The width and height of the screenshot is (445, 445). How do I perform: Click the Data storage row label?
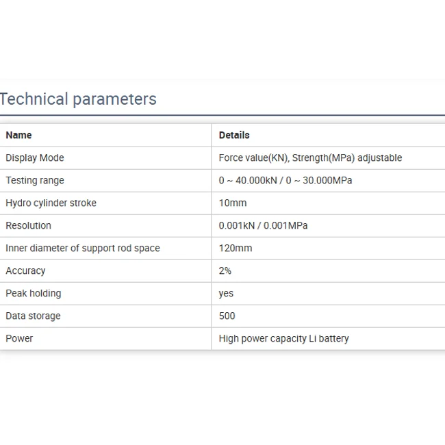point(33,316)
